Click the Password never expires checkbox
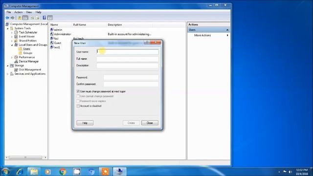Screen dimensions: 313x176 (78, 101)
